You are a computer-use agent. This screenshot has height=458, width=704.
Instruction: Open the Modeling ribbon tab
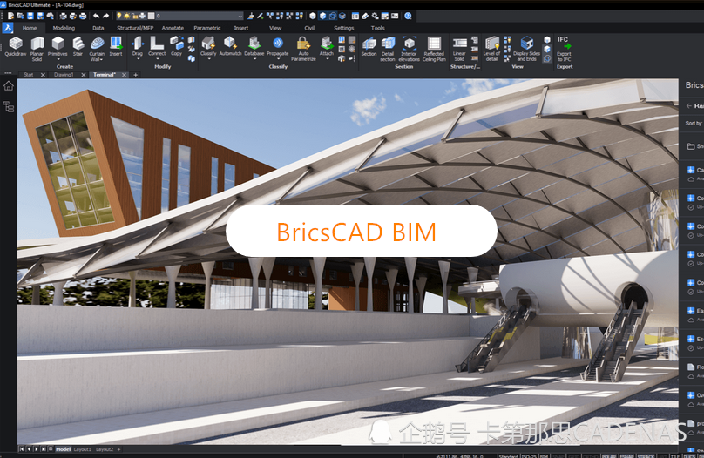click(x=64, y=28)
